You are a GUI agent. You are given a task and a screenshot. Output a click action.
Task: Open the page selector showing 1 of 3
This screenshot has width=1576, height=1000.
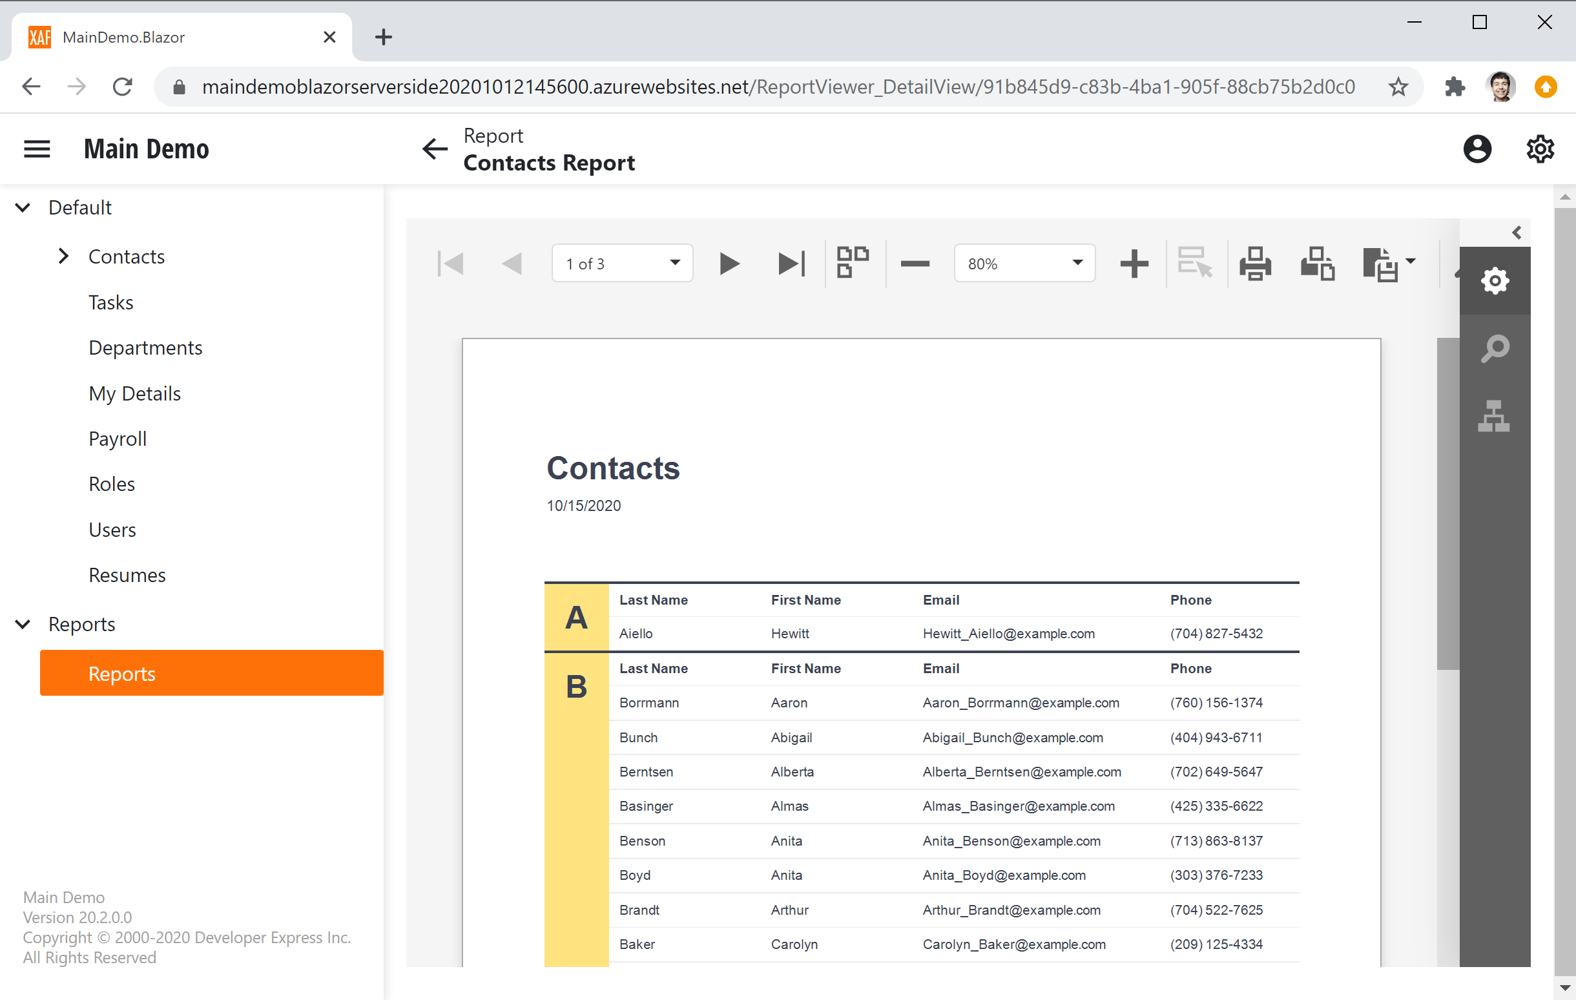tap(622, 263)
